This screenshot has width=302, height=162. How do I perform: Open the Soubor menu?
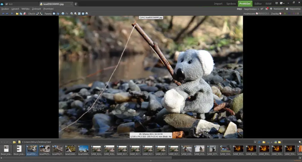coord(5,9)
